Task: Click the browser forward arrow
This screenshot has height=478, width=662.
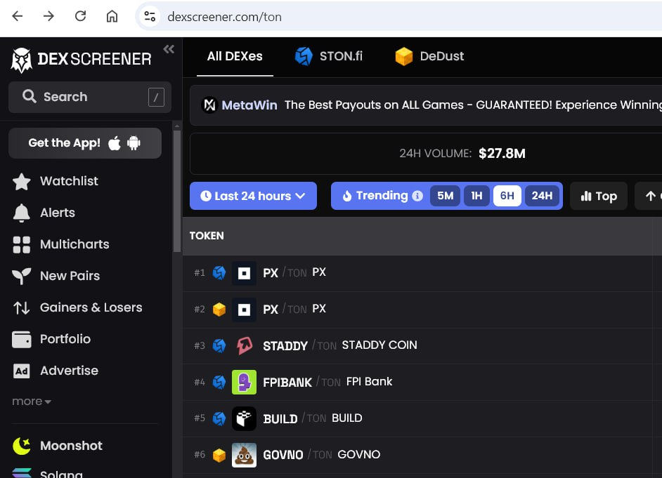Action: coord(49,16)
